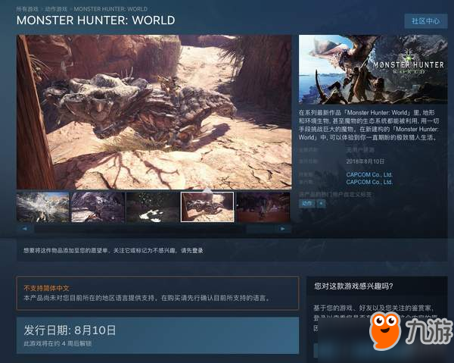
Task: Click the left scroll arrow under thumbnails
Action: pos(24,228)
